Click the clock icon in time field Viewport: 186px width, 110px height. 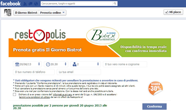click(48, 64)
